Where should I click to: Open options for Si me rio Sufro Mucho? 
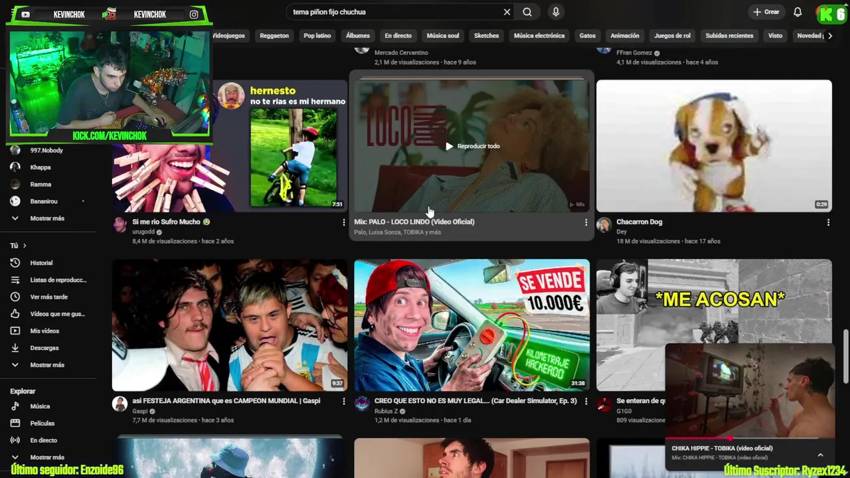[343, 222]
